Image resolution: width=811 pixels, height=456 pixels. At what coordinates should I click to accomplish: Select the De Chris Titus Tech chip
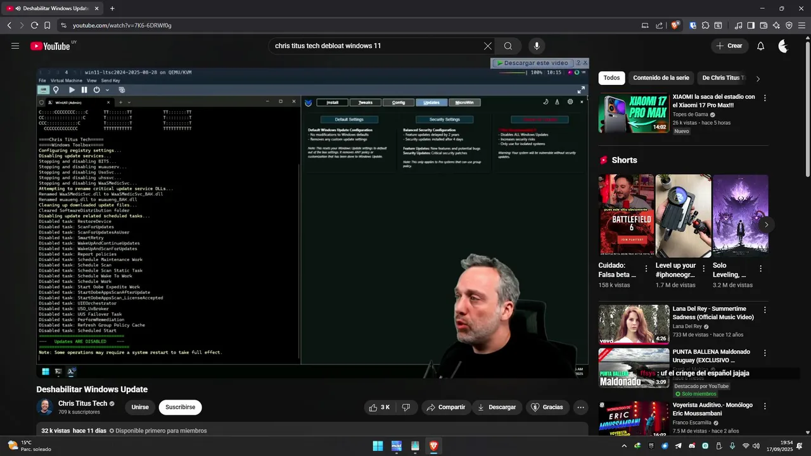[723, 78]
